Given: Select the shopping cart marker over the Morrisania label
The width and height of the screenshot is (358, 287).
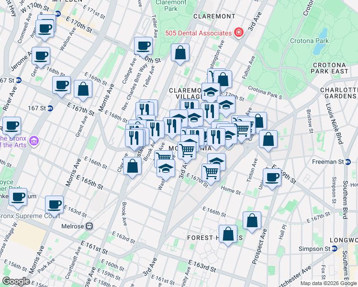Looking at the screenshot, I should tap(187, 151).
